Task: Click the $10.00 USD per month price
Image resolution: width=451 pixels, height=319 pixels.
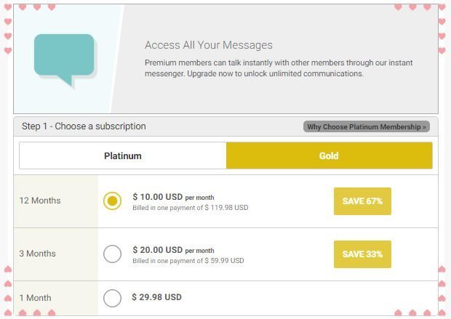Action: [x=173, y=197]
